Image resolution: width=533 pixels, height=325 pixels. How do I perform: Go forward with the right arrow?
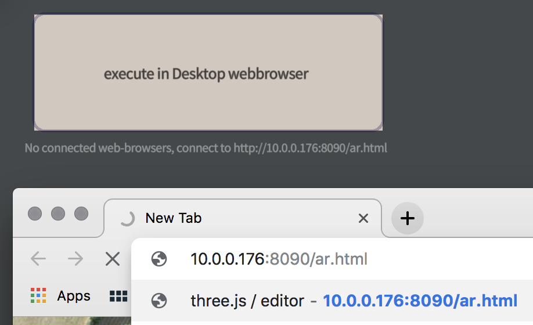point(75,259)
